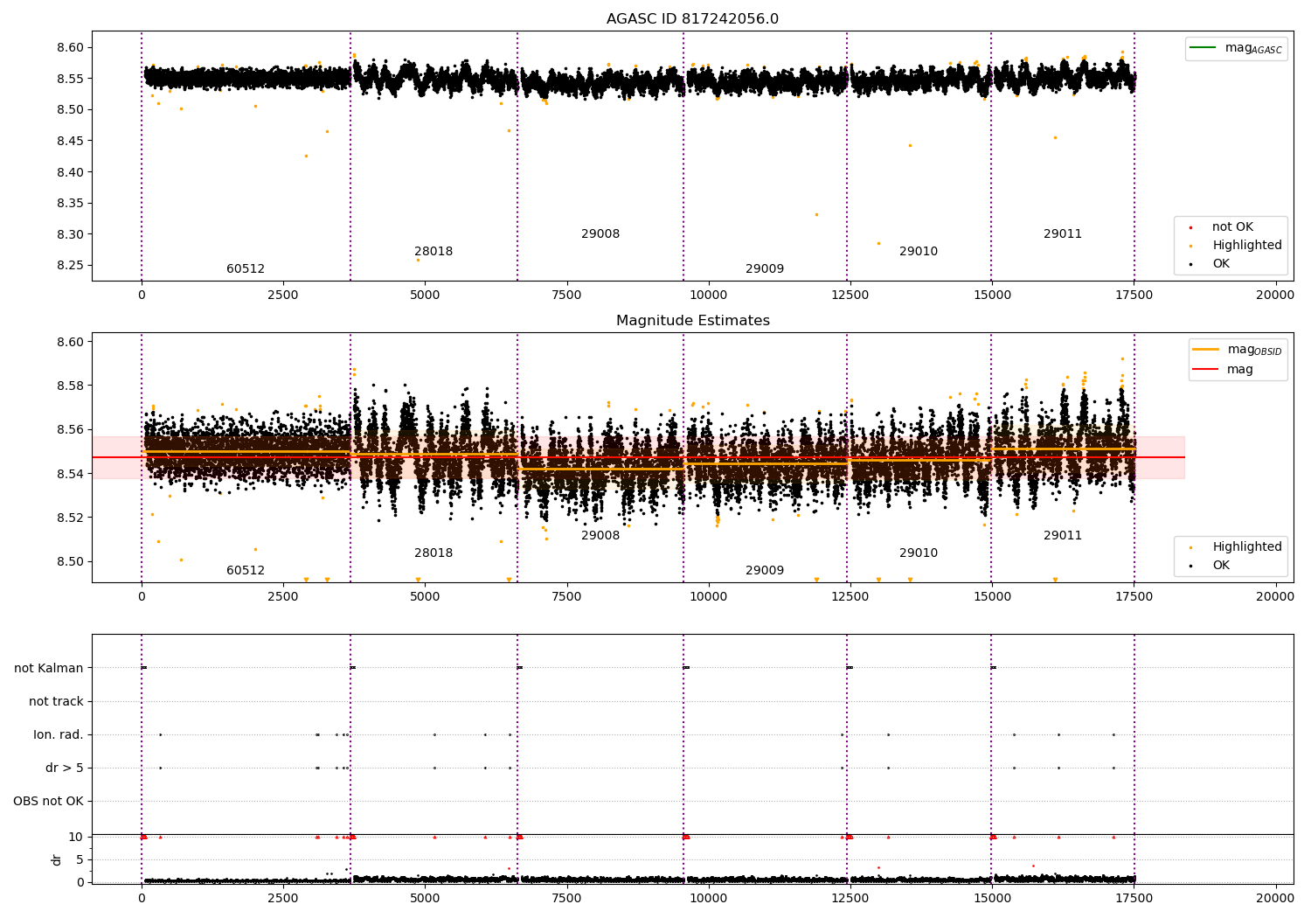Click 'Highlighted' in the Magnitude Estimates legend

[x=1246, y=547]
